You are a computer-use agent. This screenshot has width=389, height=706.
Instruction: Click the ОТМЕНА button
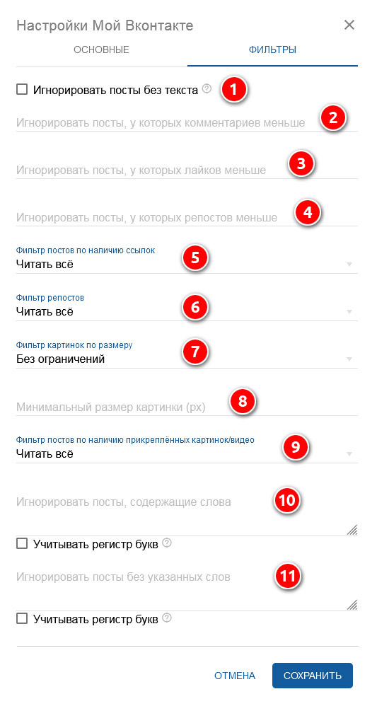coord(235,676)
